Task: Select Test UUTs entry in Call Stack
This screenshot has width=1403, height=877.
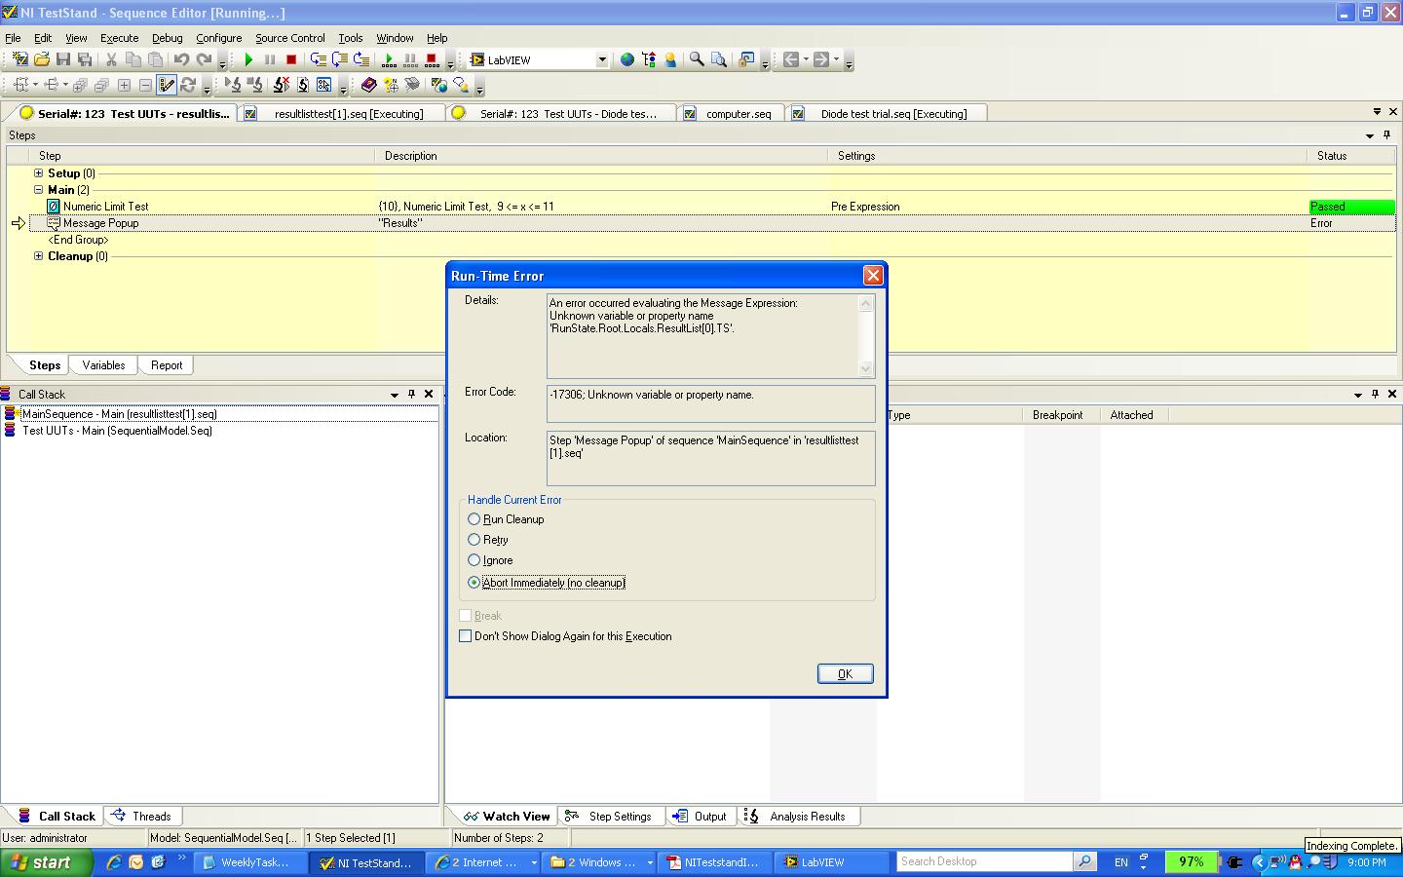Action: (x=117, y=431)
